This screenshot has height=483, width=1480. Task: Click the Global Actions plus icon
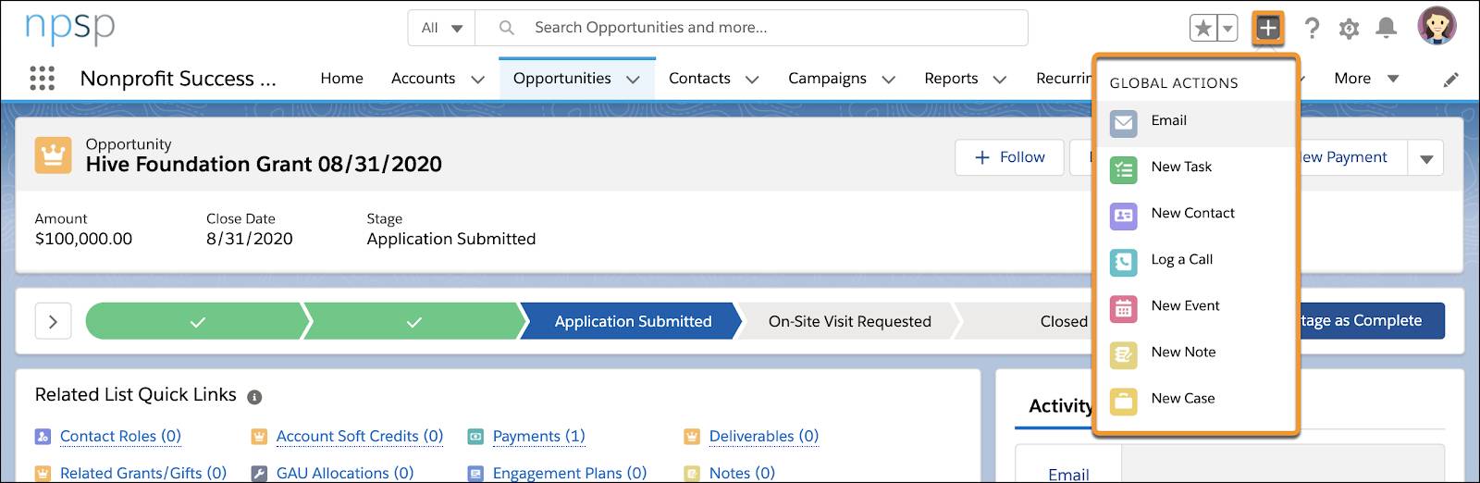click(1268, 28)
